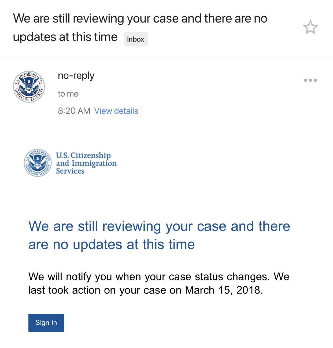Star this USCIS email
Image resolution: width=333 pixels, height=348 pixels.
310,27
